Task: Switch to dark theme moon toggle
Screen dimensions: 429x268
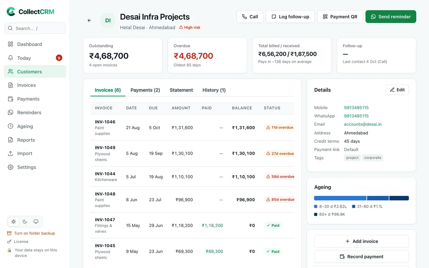Action: tap(25, 222)
